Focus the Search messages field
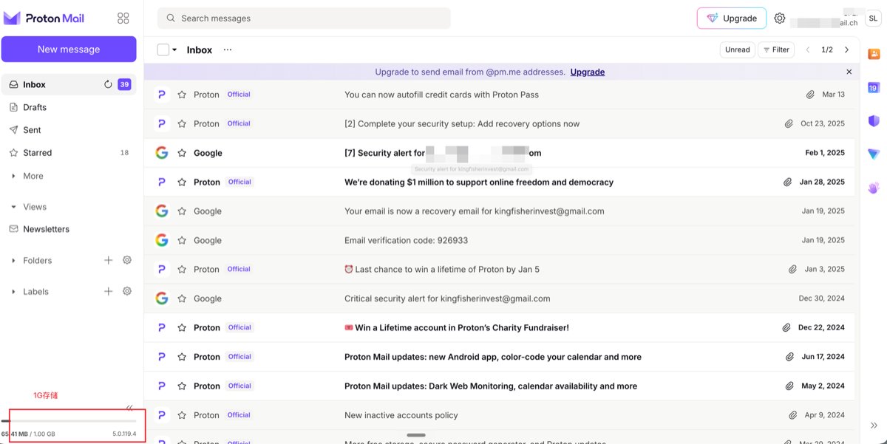 point(304,18)
